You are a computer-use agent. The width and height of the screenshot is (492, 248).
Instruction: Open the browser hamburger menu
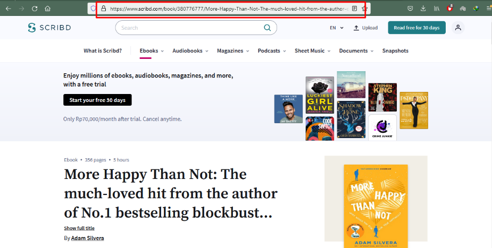pyautogui.click(x=489, y=9)
